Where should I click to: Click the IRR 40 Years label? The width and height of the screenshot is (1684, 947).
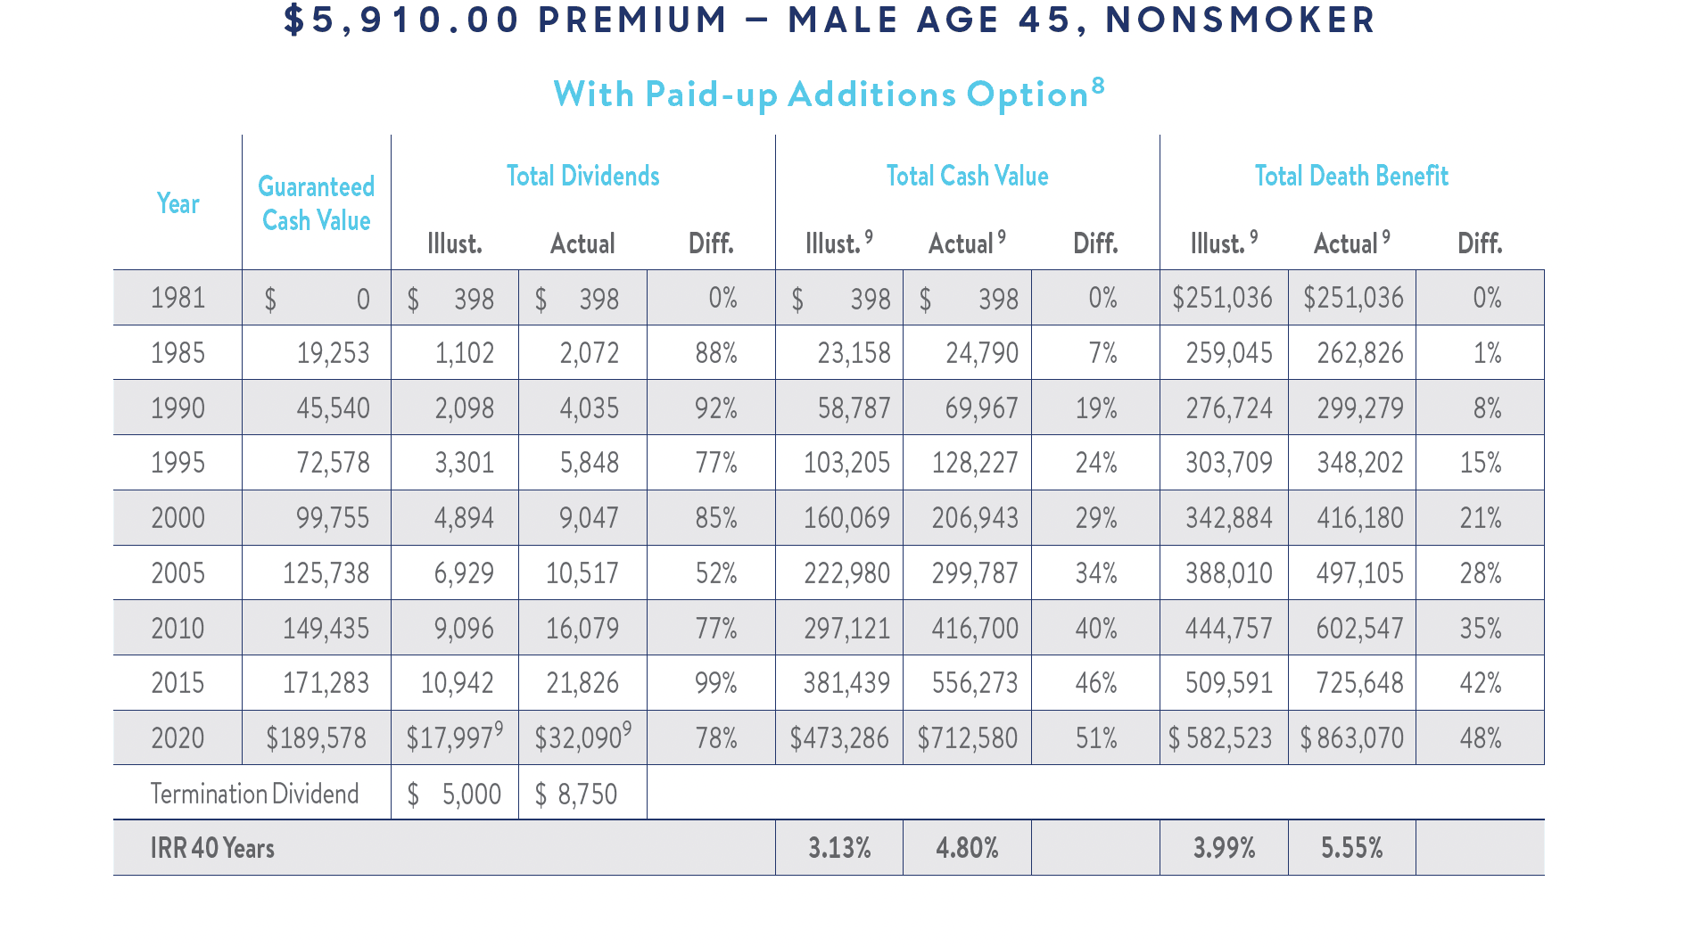point(212,848)
